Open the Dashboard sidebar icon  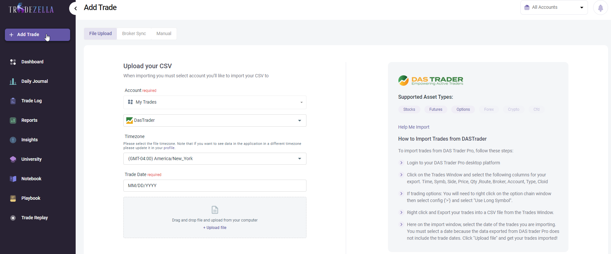pyautogui.click(x=13, y=62)
